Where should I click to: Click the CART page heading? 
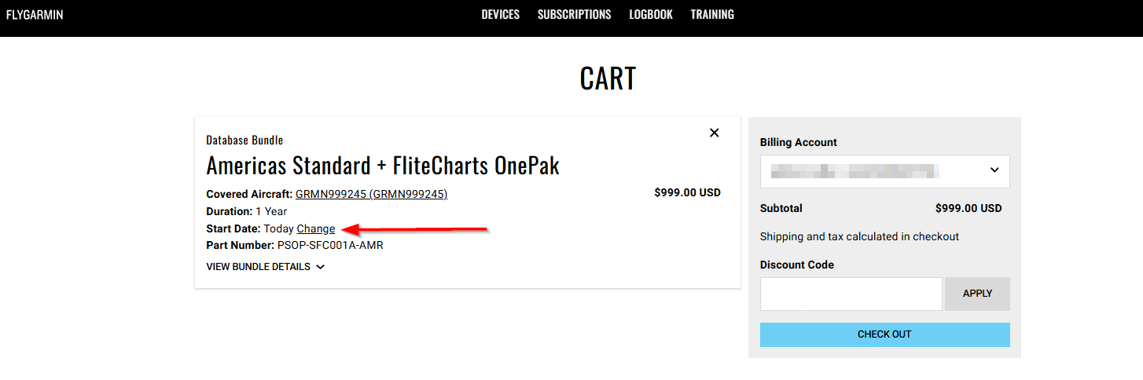(x=608, y=79)
